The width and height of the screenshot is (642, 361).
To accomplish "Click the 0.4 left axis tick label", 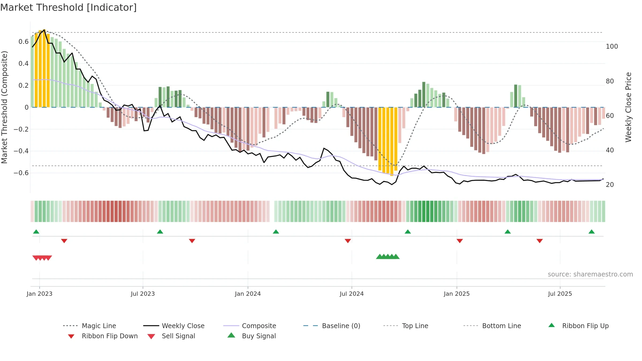I will tap(24, 64).
